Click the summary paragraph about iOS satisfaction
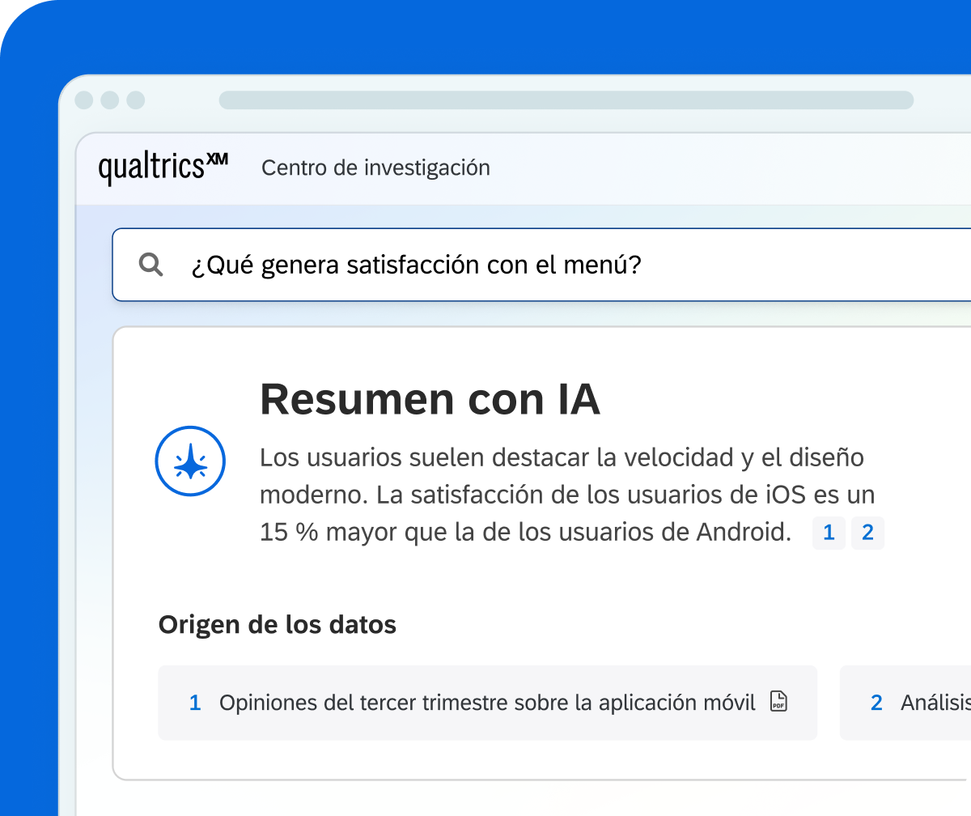Viewport: 971px width, 816px height. coord(567,495)
